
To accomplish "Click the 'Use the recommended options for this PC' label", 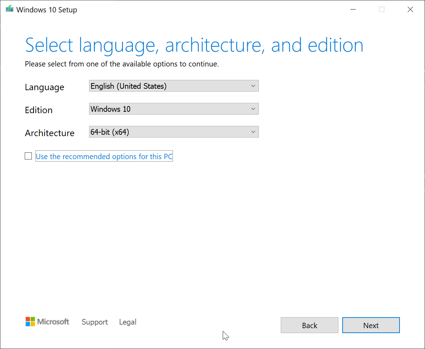I will point(104,157).
